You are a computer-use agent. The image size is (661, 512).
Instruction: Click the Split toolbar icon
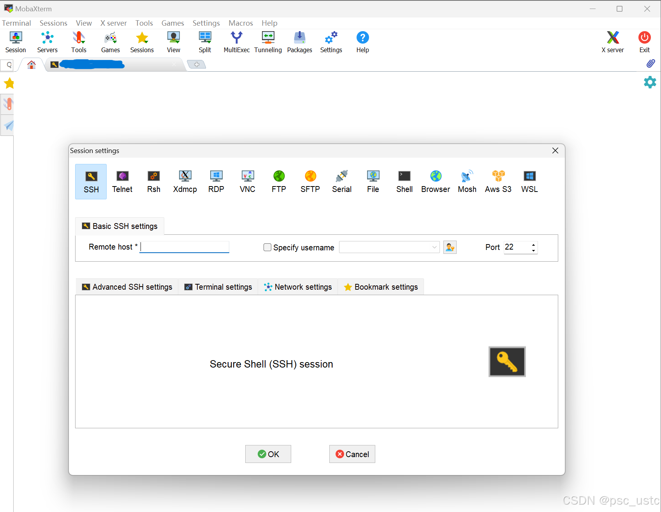click(205, 42)
